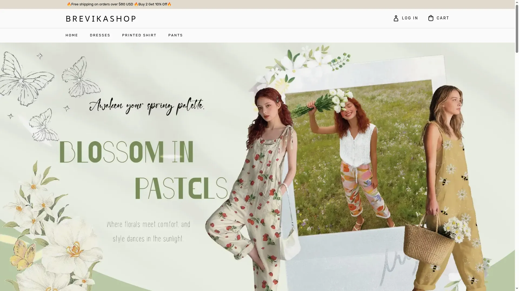The height and width of the screenshot is (291, 519).
Task: Open the DRESSES menu item
Action: (100, 35)
